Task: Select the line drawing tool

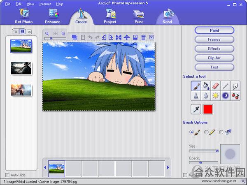Action: pos(226,86)
